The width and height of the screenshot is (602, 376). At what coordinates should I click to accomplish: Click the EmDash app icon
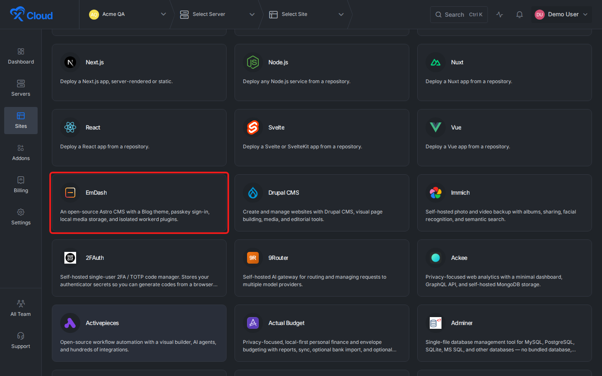pos(70,193)
